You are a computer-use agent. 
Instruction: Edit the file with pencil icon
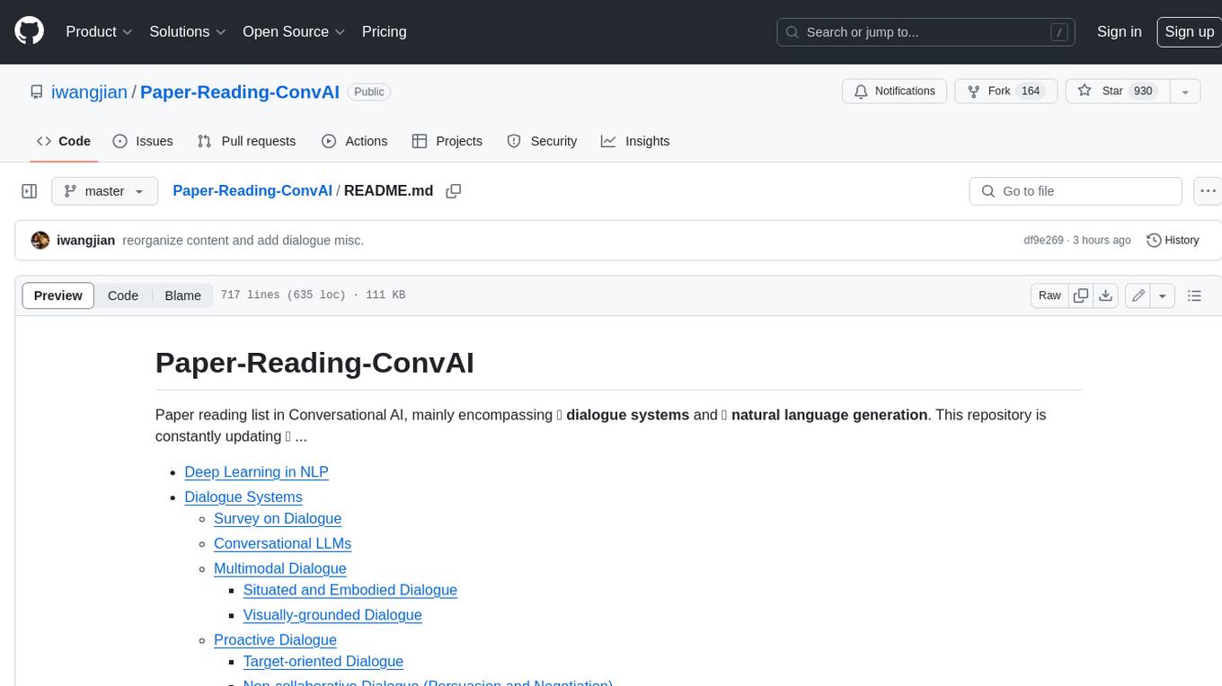click(x=1138, y=295)
